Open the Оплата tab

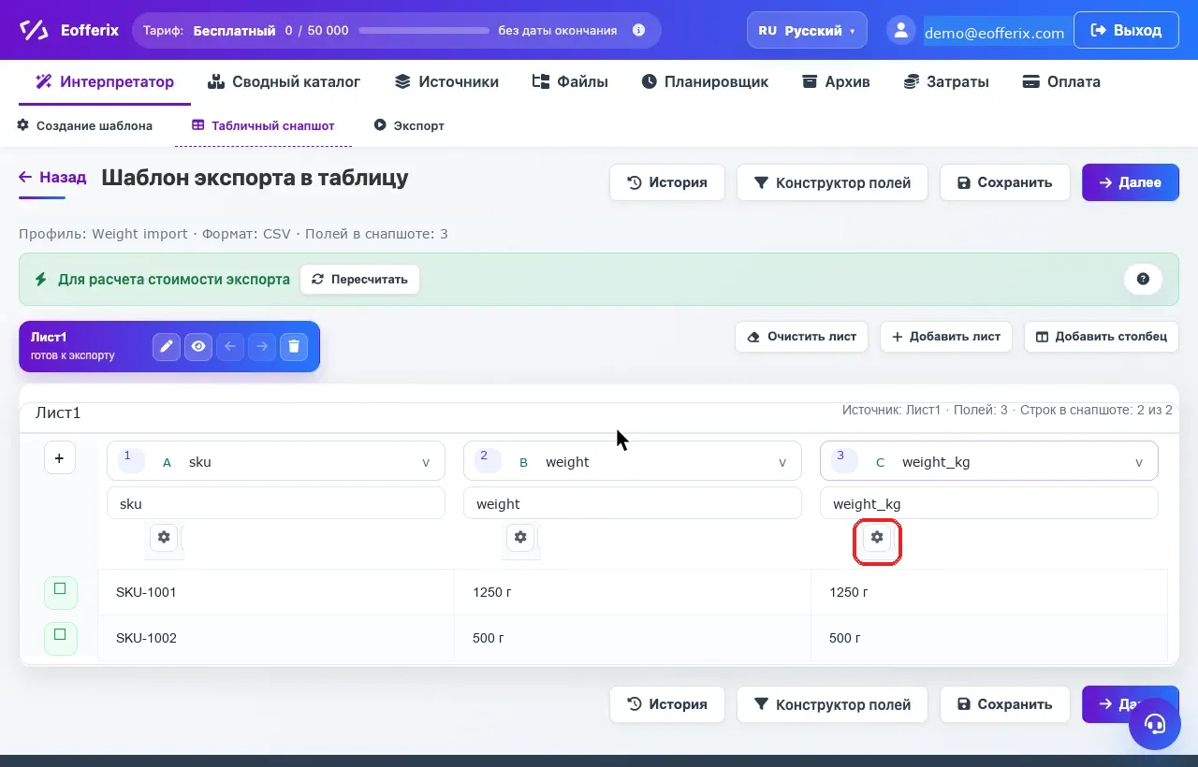(x=1061, y=81)
